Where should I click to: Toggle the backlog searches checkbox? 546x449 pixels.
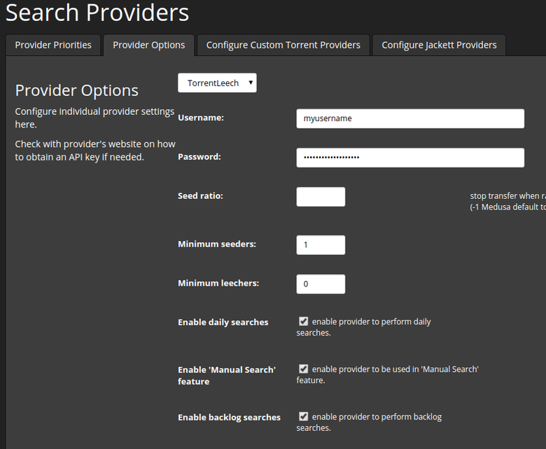(x=303, y=416)
